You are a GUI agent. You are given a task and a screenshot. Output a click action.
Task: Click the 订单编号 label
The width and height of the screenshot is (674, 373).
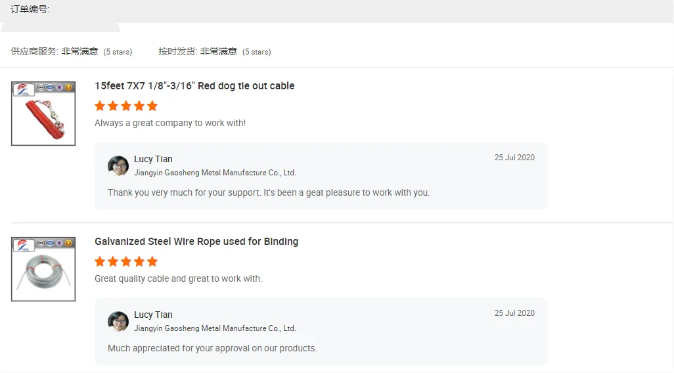tap(30, 9)
